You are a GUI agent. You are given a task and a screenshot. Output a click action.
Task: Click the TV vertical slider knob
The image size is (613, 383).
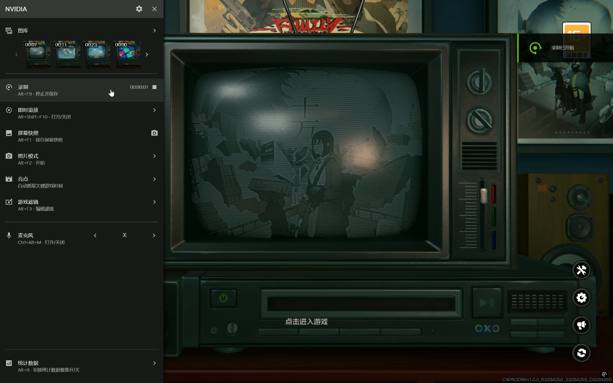(484, 196)
